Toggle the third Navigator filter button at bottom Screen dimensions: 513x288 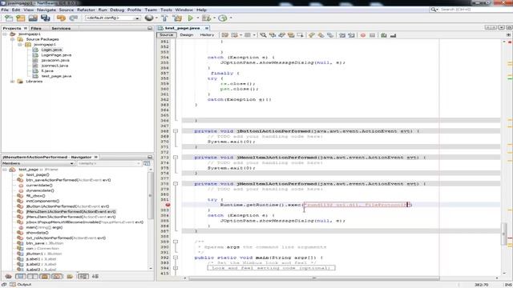coord(45,277)
